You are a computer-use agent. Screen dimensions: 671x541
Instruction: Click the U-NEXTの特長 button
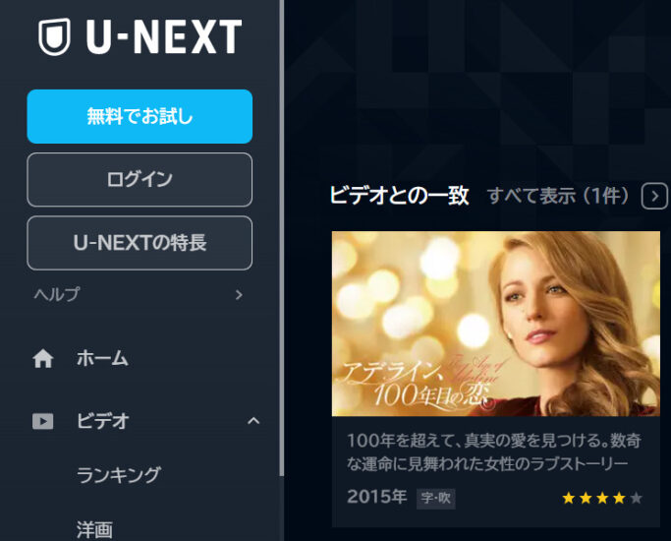pyautogui.click(x=140, y=243)
